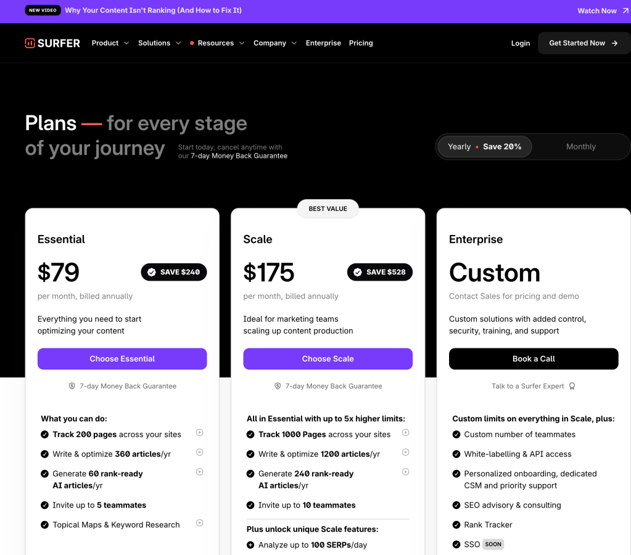Expand the Solutions dropdown menu
The width and height of the screenshot is (631, 555).
[x=159, y=43]
